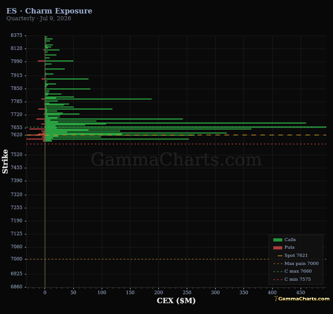This screenshot has height=314, width=333.
Task: Click the red Puts legend swatch
Action: 278,247
